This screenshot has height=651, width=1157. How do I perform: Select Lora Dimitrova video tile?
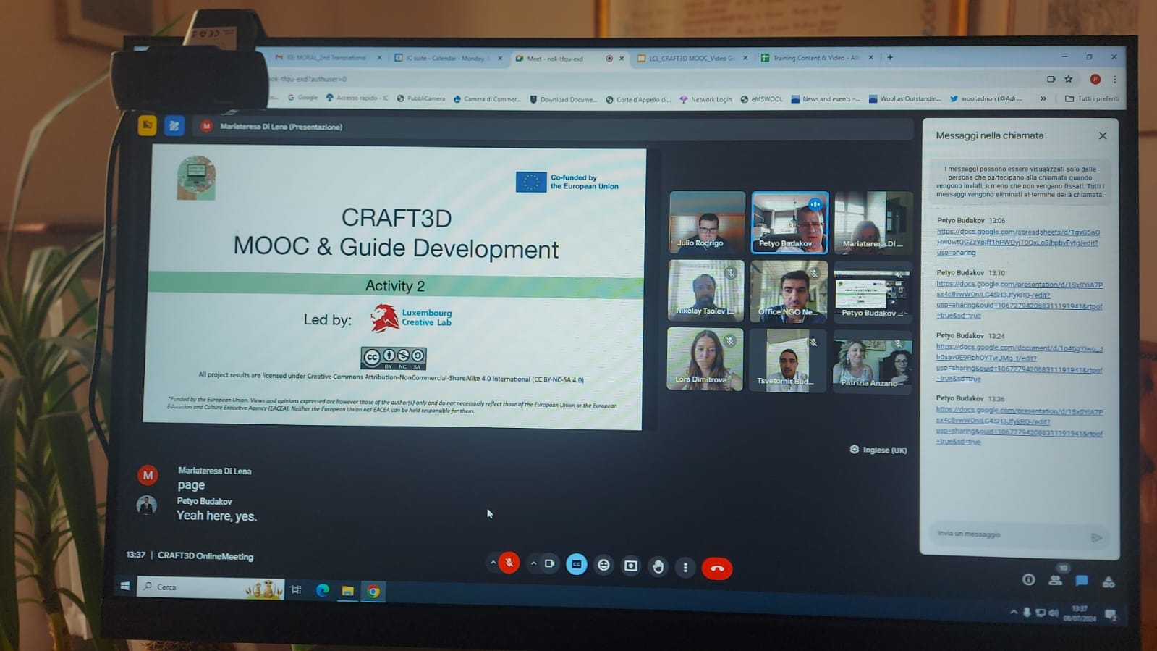coord(705,358)
